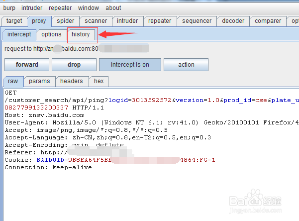This screenshot has width=299, height=221.
Task: Forward the intercepted request
Action: tap(27, 65)
